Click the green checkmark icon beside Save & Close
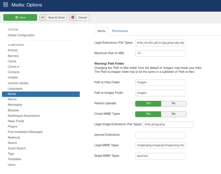The height and width of the screenshot is (174, 221). coord(43,17)
